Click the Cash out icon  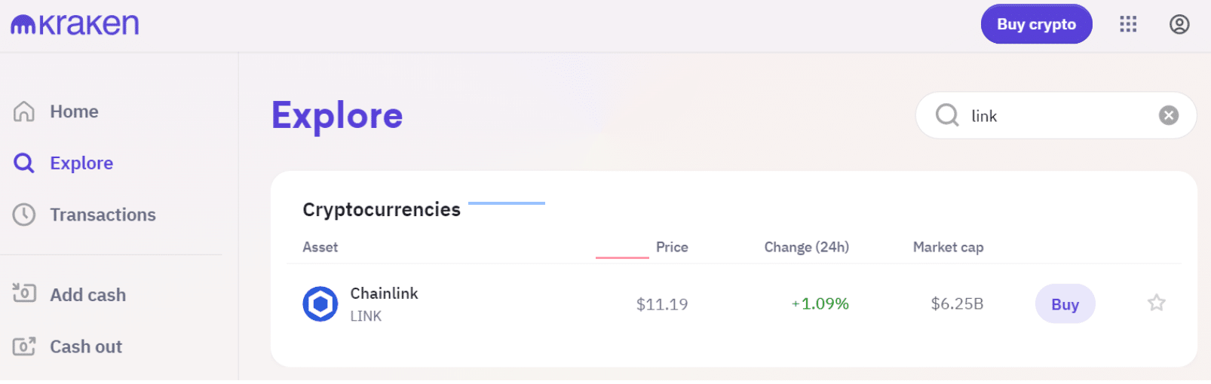(x=24, y=346)
